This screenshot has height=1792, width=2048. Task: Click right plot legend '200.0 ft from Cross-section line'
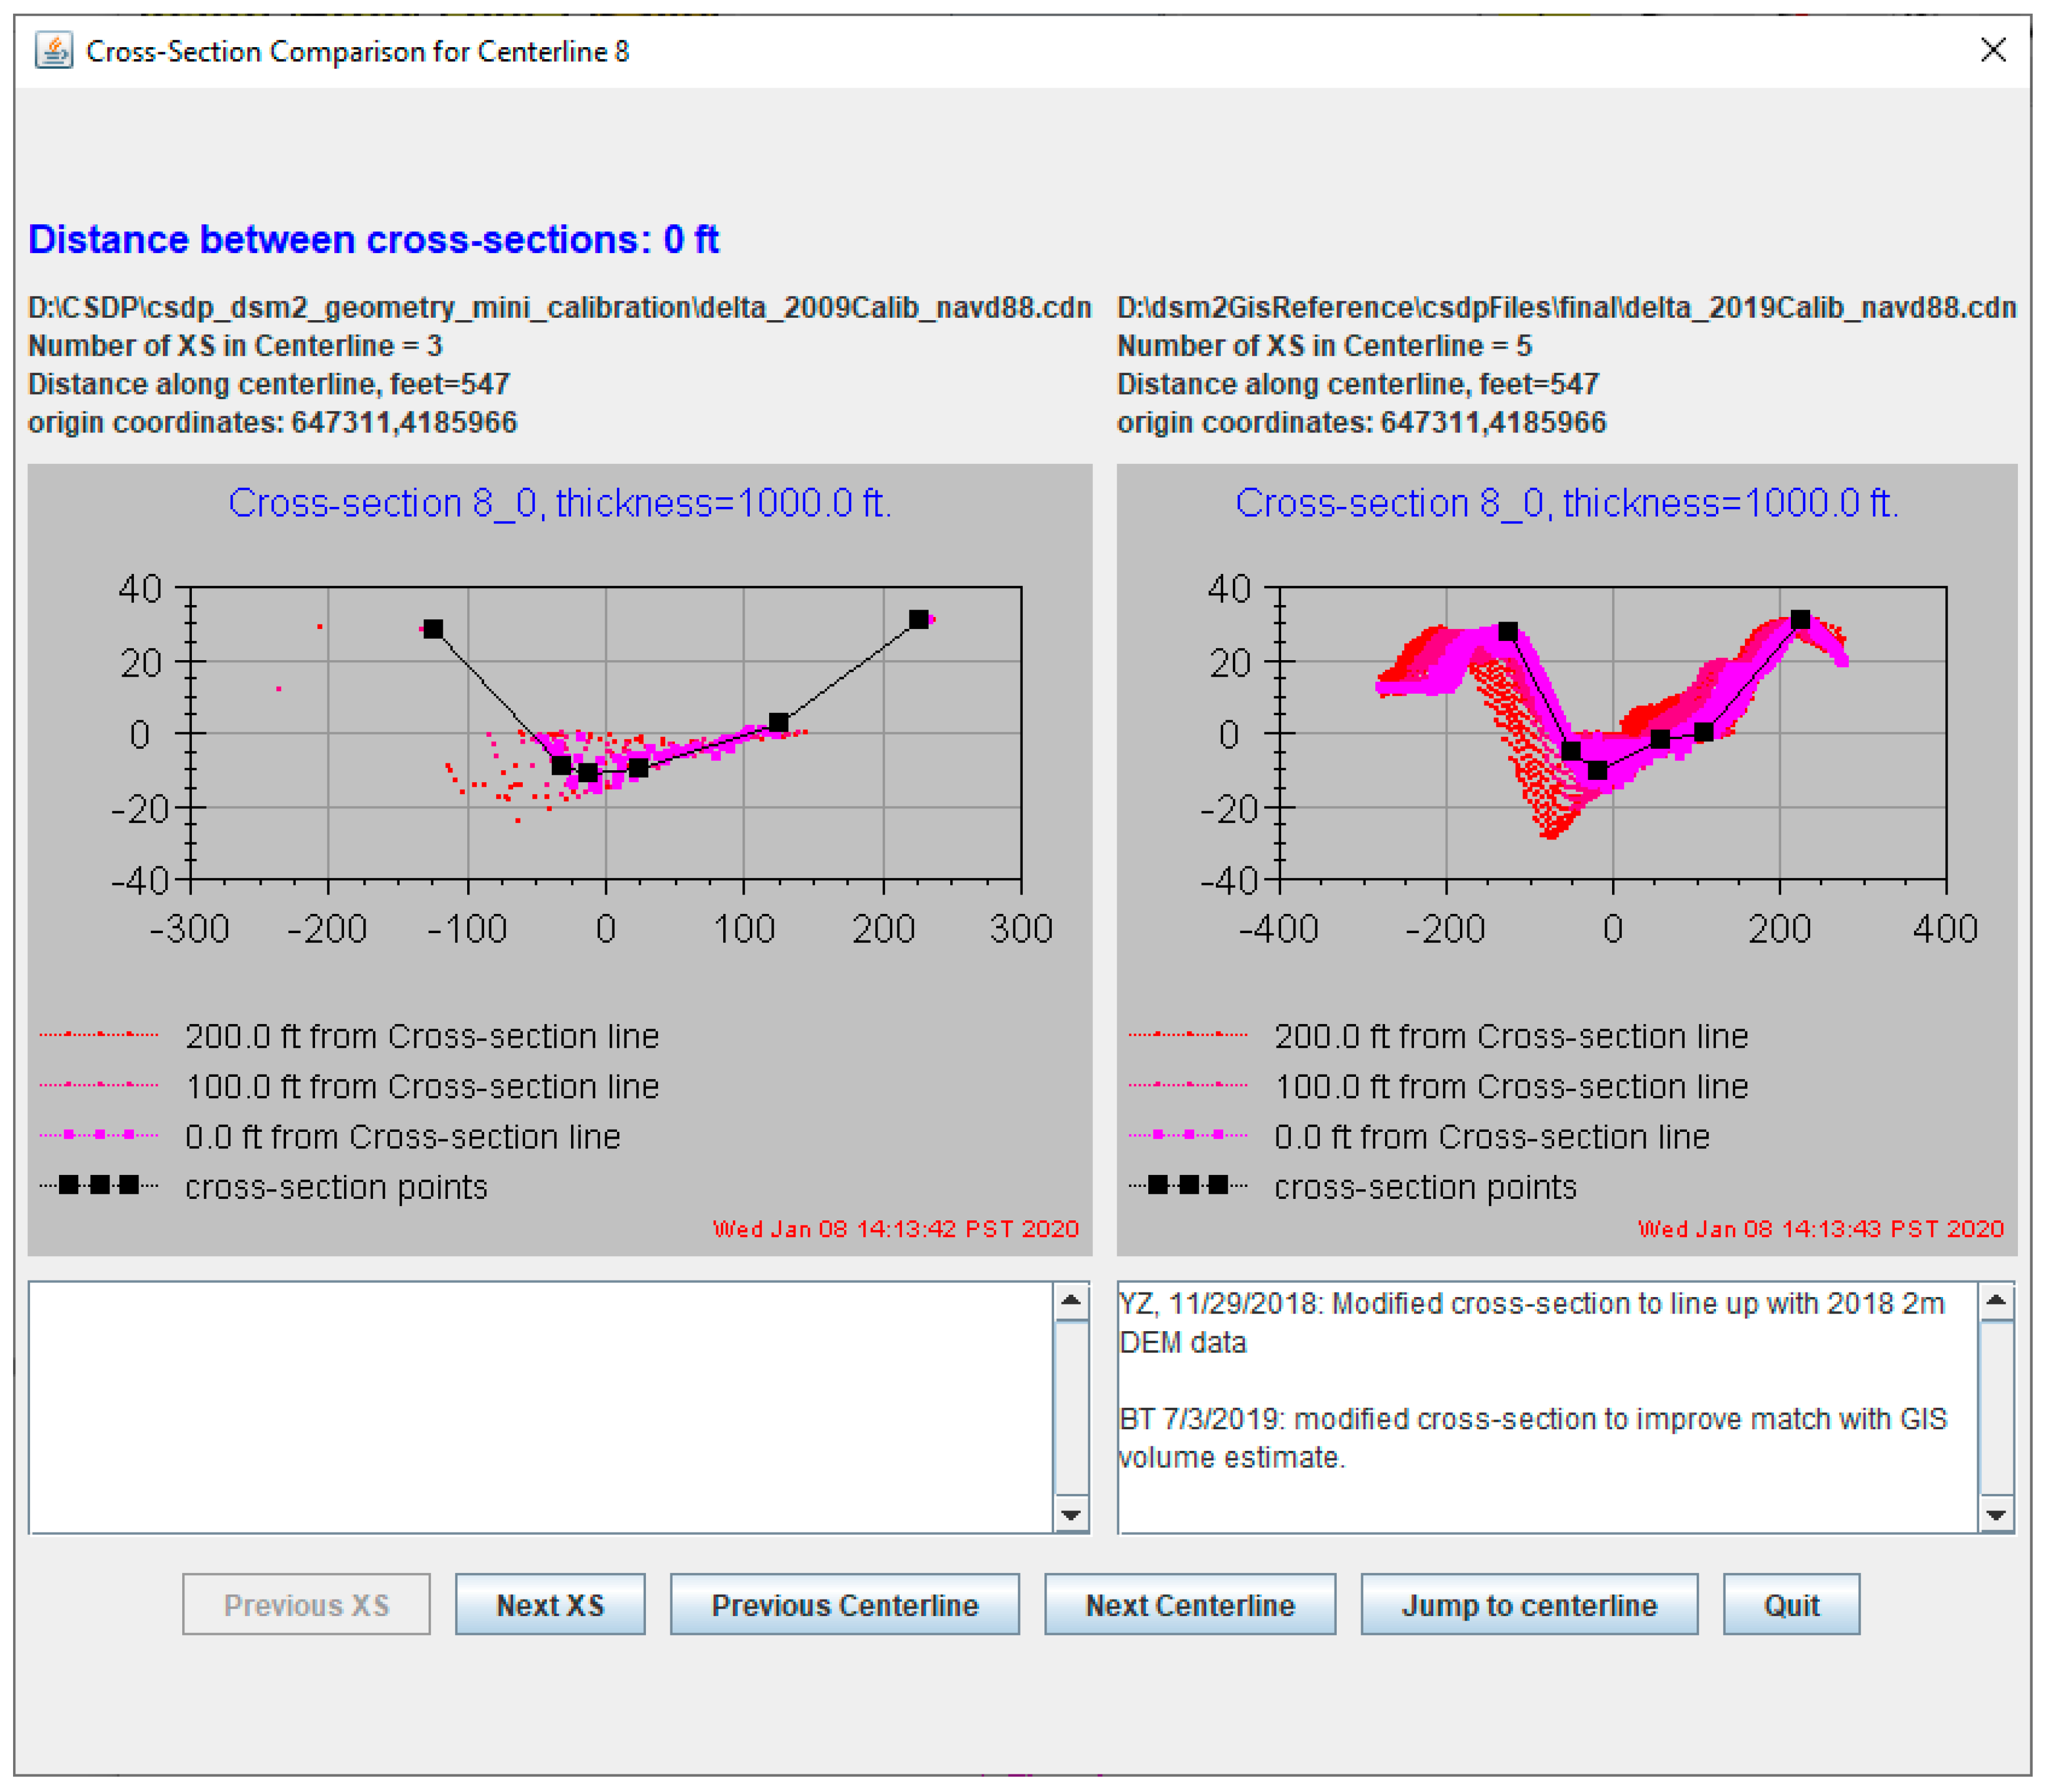(1510, 1036)
